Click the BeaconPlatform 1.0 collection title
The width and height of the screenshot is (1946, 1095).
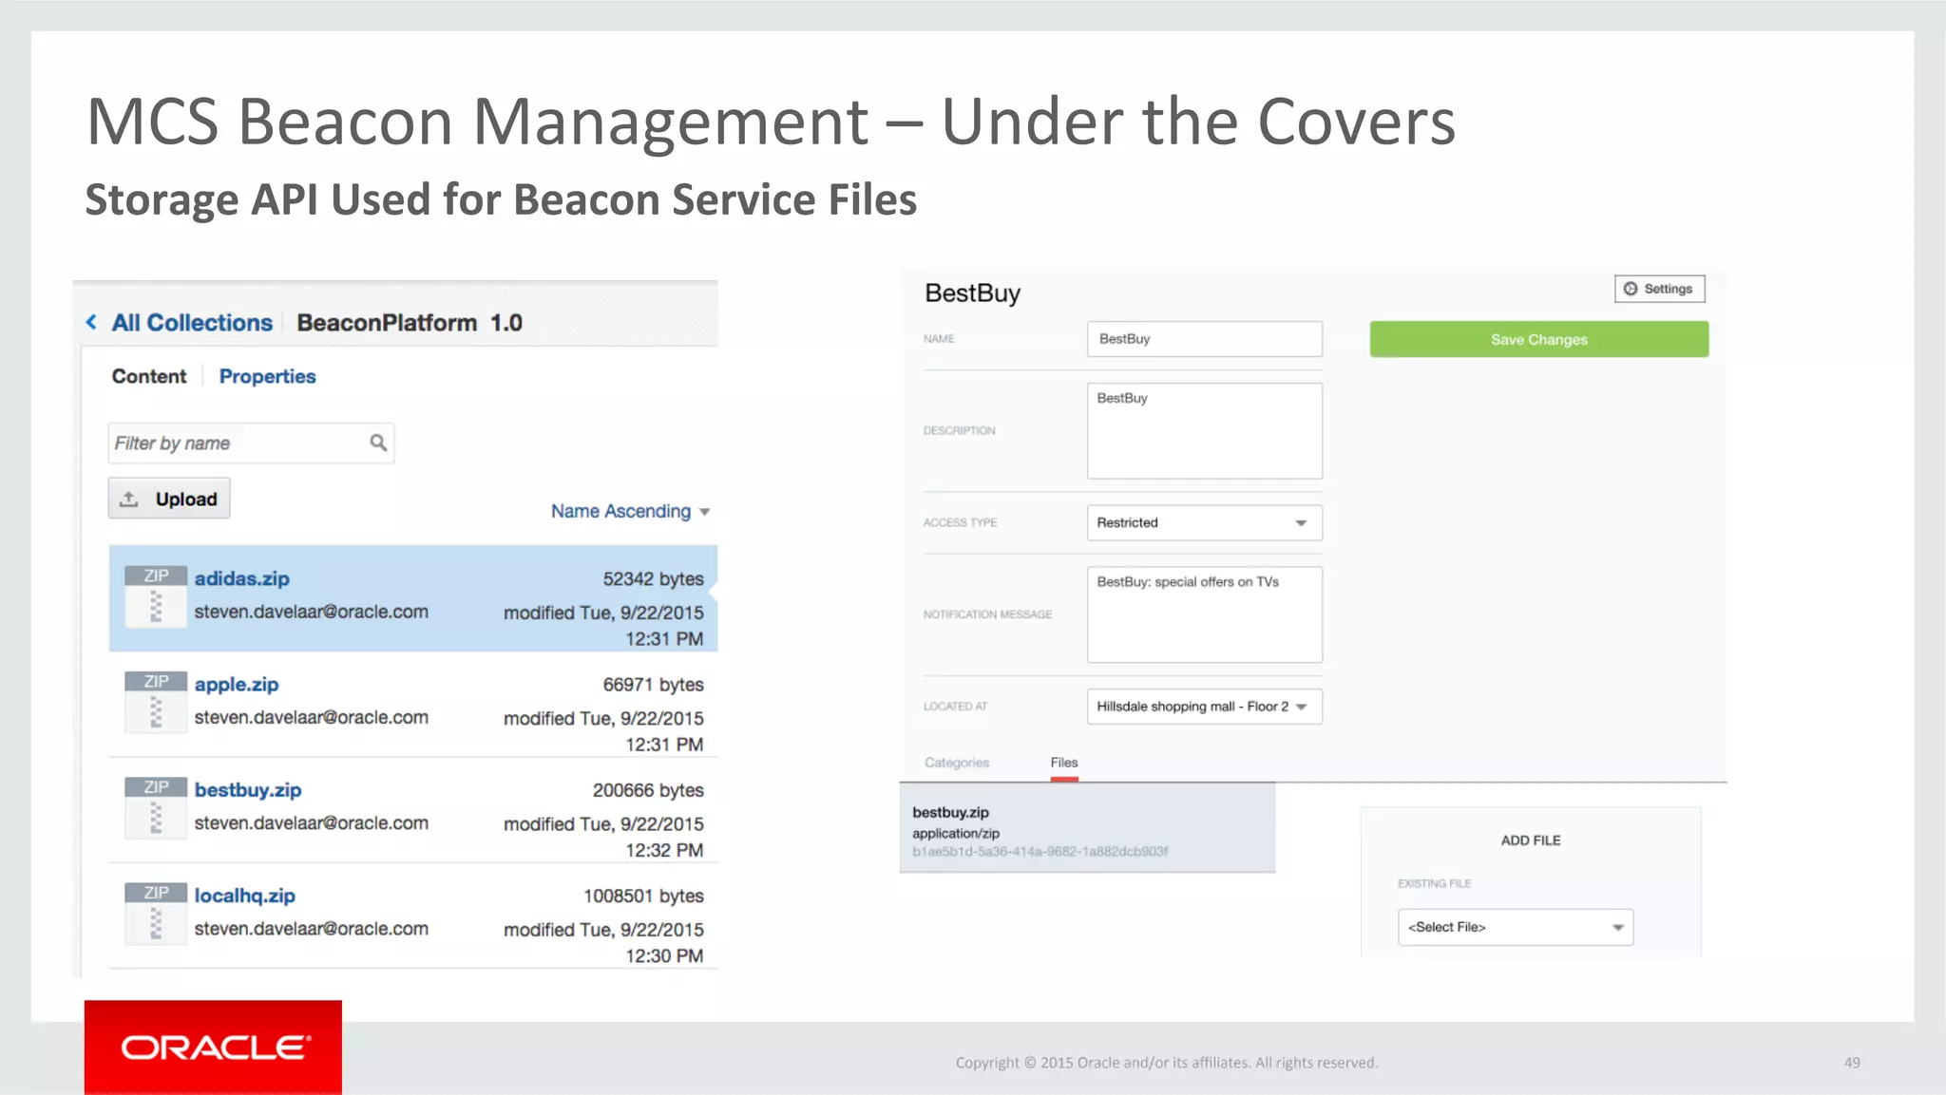pyautogui.click(x=410, y=323)
